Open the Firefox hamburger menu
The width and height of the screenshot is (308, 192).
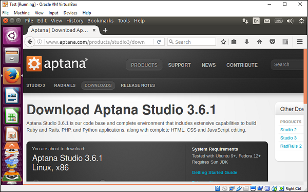tap(300, 42)
